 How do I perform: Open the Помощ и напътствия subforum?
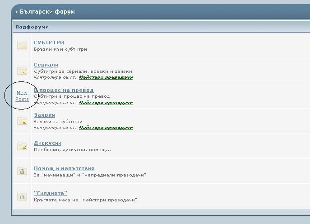click(x=64, y=168)
